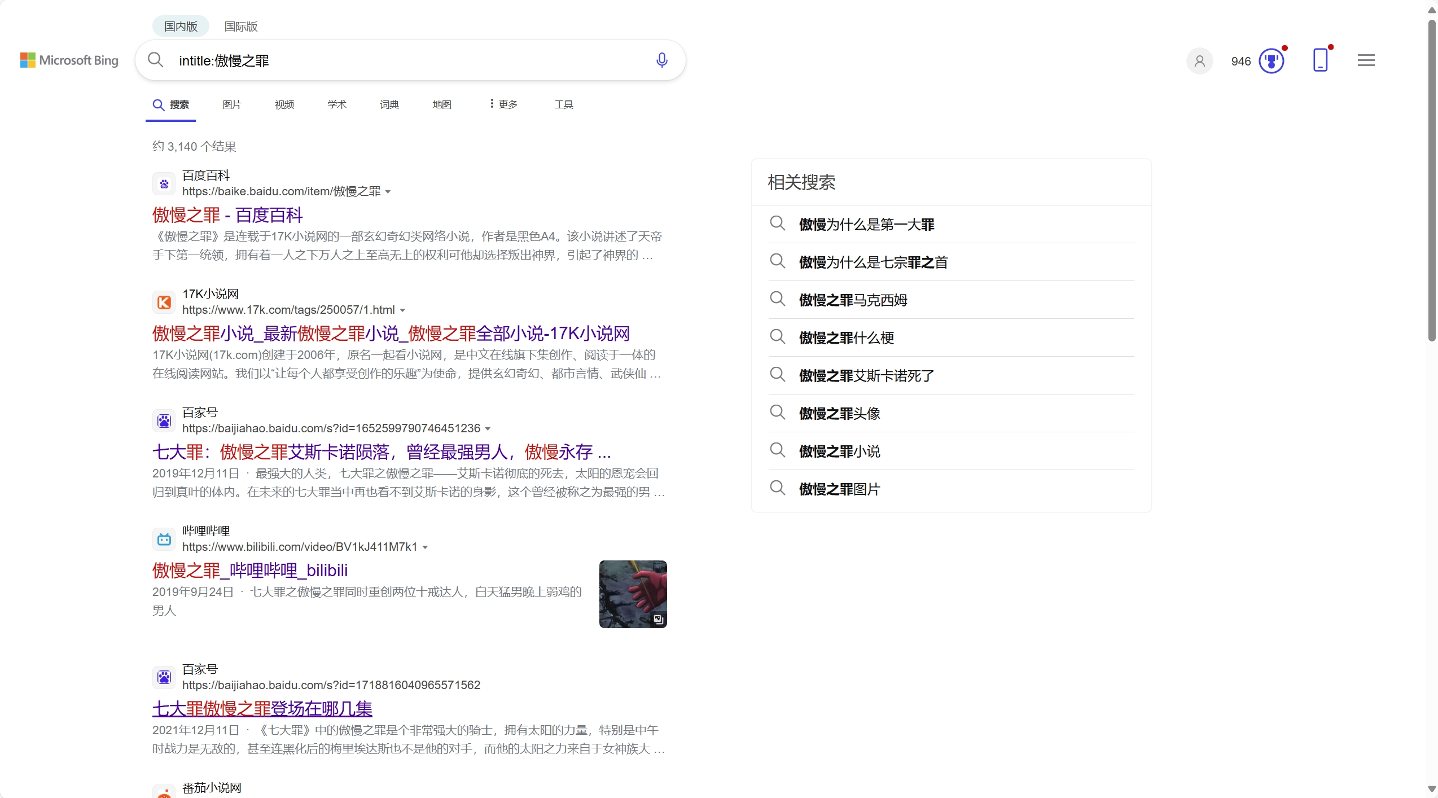Open 七大罪傲慢之罪登场在哪几集 result
Screen dimensions: 1438x798
[x=262, y=709]
